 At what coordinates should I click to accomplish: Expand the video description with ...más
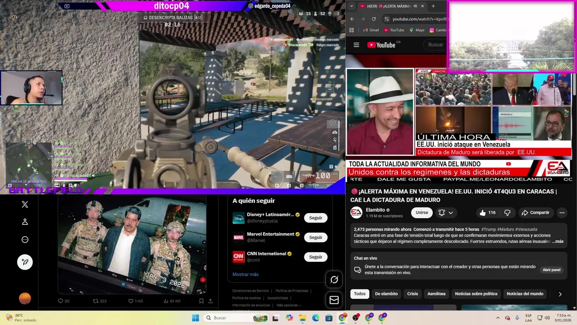(x=557, y=241)
